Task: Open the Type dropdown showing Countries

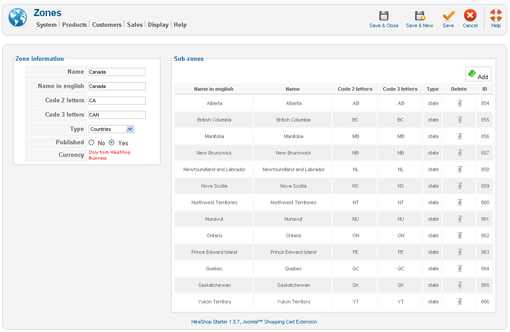Action: (x=111, y=129)
